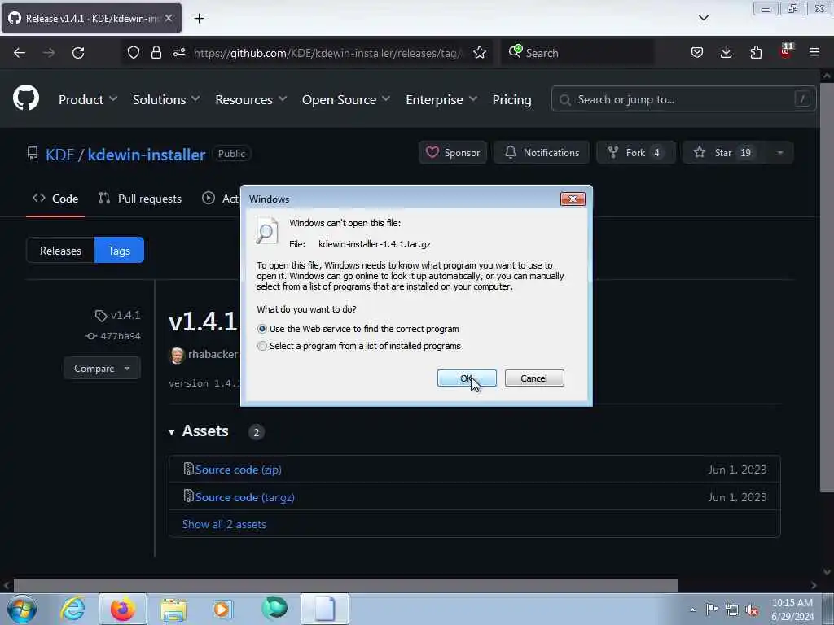Click the GitHub URL address bar
Viewport: 834px width, 625px height.
[x=328, y=53]
